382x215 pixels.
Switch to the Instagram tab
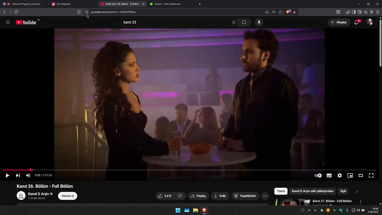(x=74, y=4)
